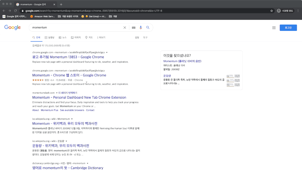The image size is (302, 171).
Task: Close the momentum Google search tab
Action: tap(54, 4)
